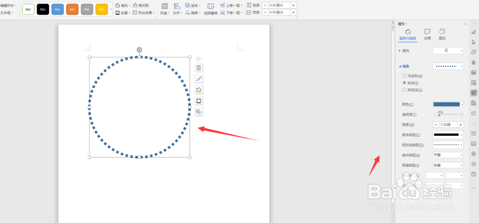479x223 pixels.
Task: Select the gray Abc shape style
Action: [87, 10]
